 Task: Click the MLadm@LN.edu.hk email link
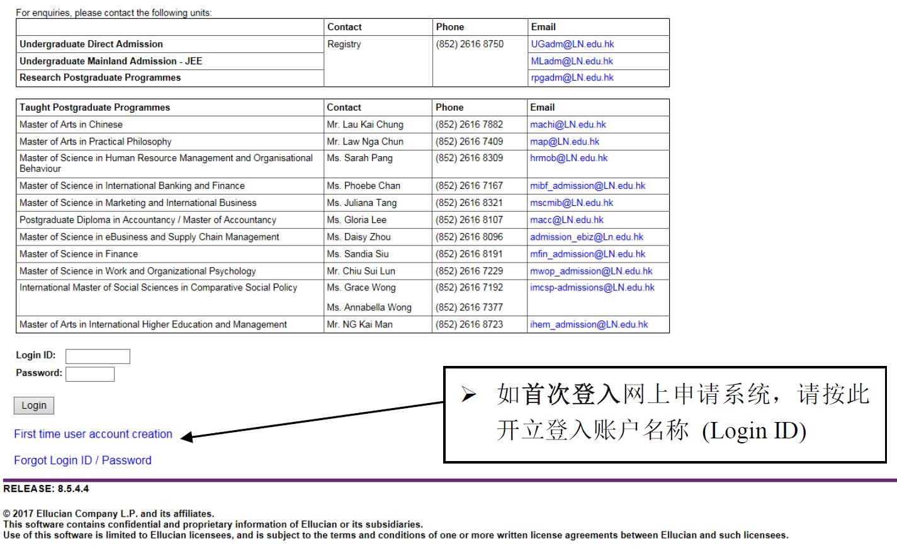pos(572,61)
